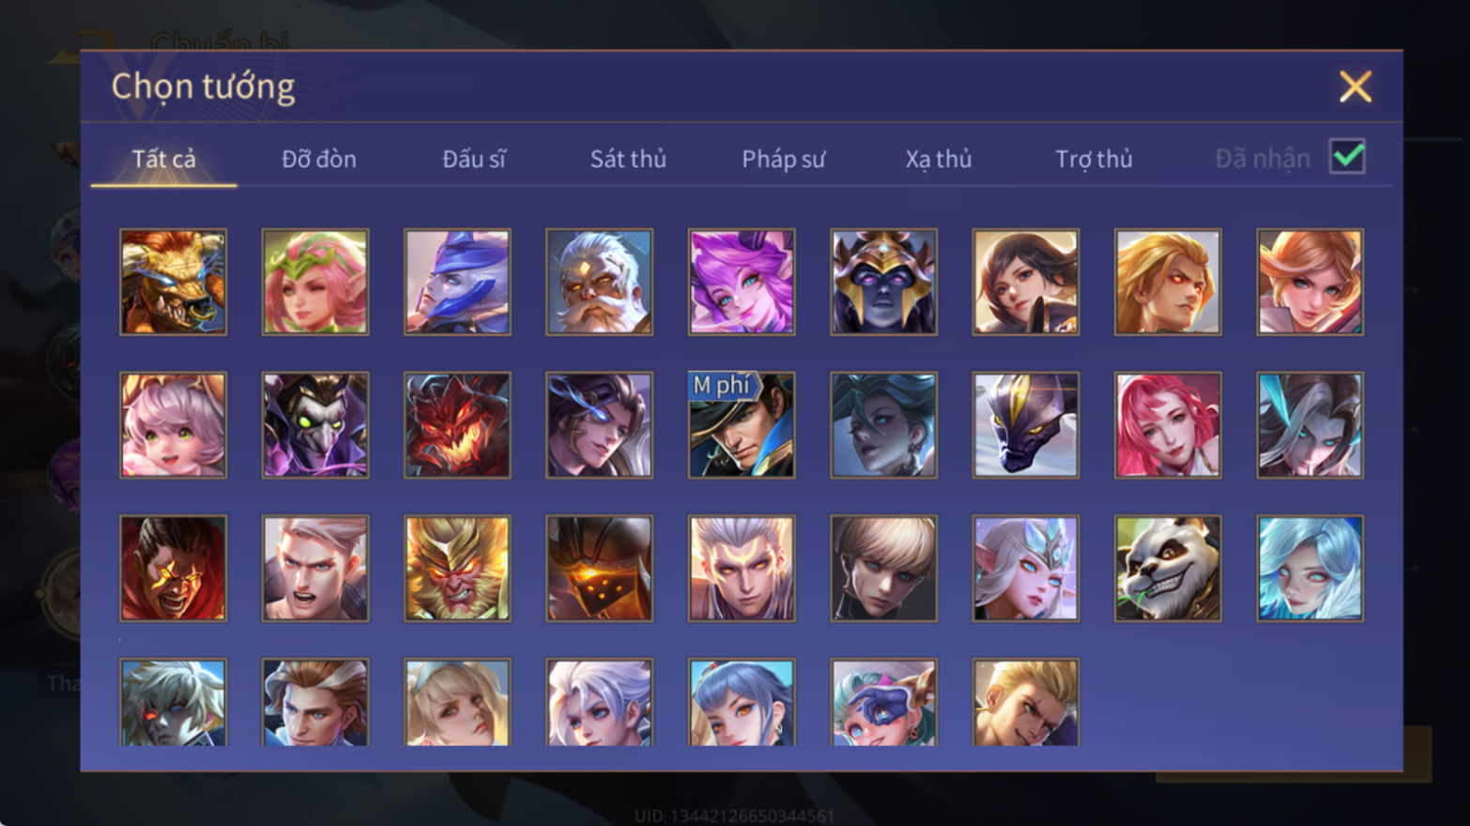Open the 'Sát thủ' tab
Viewport: 1470px width, 826px height.
click(x=628, y=159)
